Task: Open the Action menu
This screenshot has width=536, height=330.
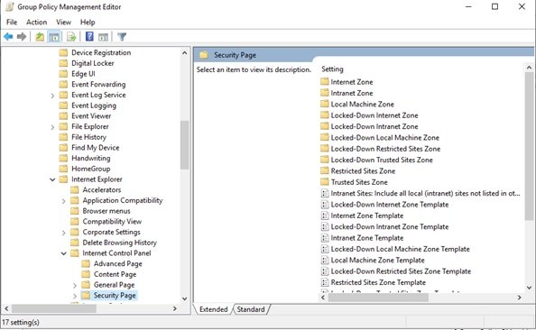Action: (x=37, y=23)
